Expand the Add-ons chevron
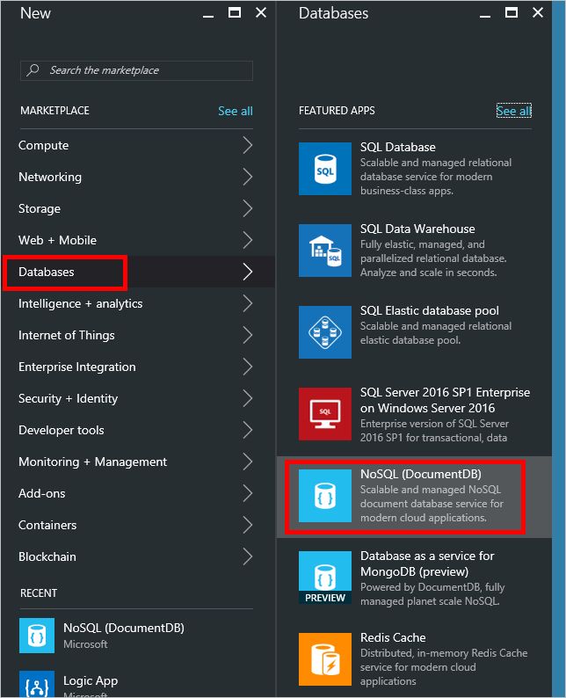This screenshot has height=698, width=566. [x=248, y=493]
